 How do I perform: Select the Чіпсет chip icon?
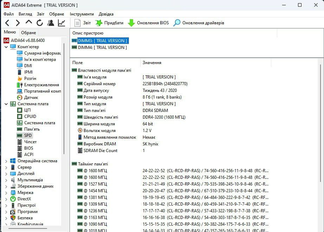click(x=20, y=142)
